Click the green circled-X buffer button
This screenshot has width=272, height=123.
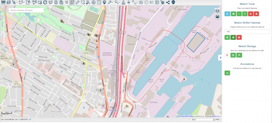tap(227, 37)
